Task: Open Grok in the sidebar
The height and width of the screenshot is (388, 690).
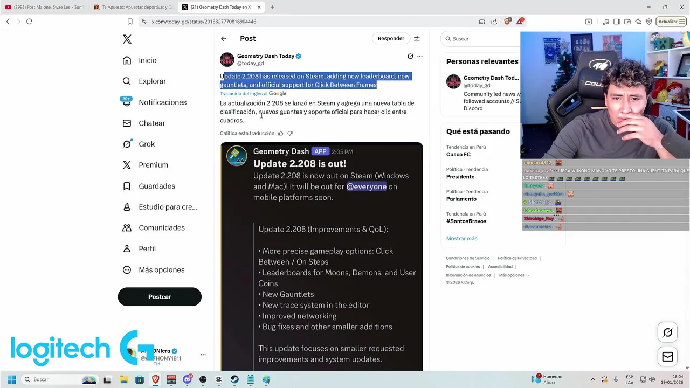Action: click(139, 144)
